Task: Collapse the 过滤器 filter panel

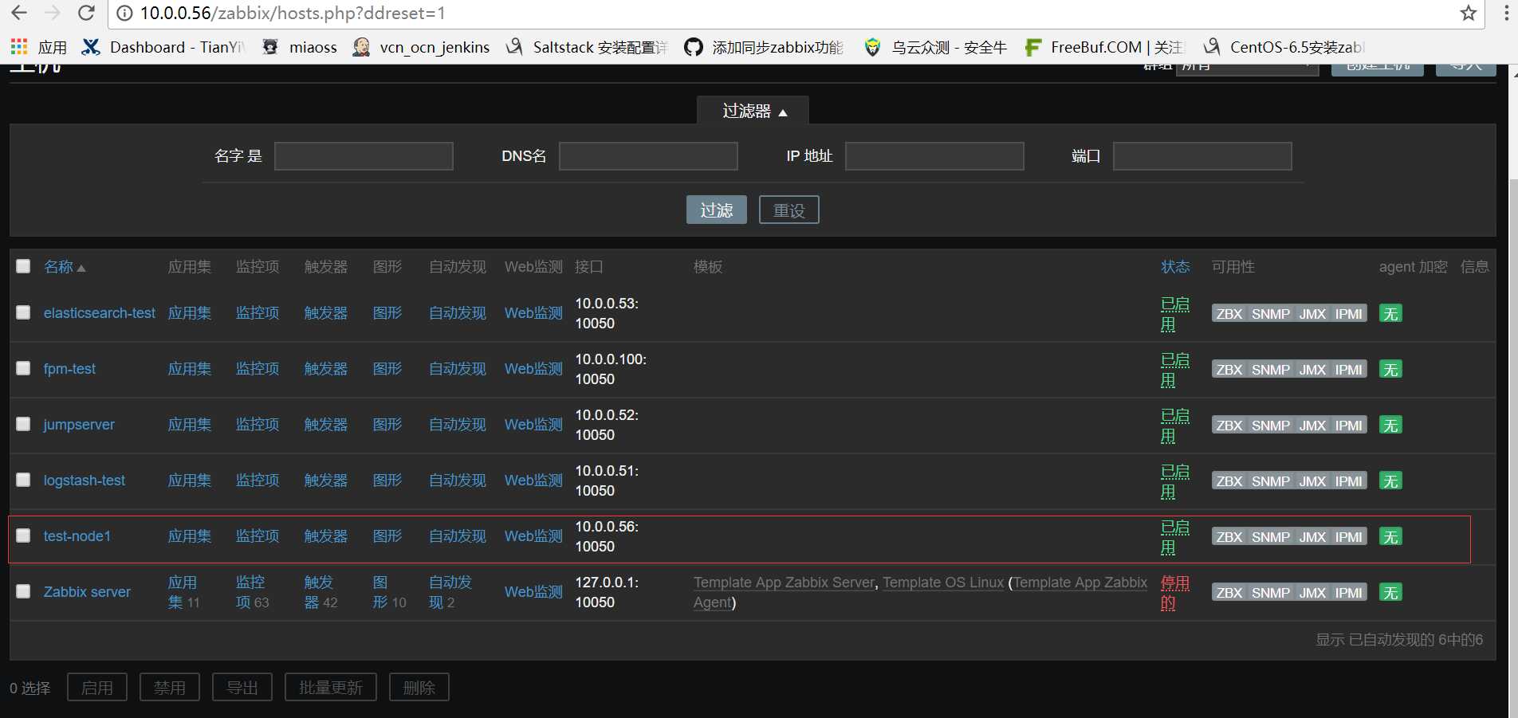Action: [x=753, y=111]
